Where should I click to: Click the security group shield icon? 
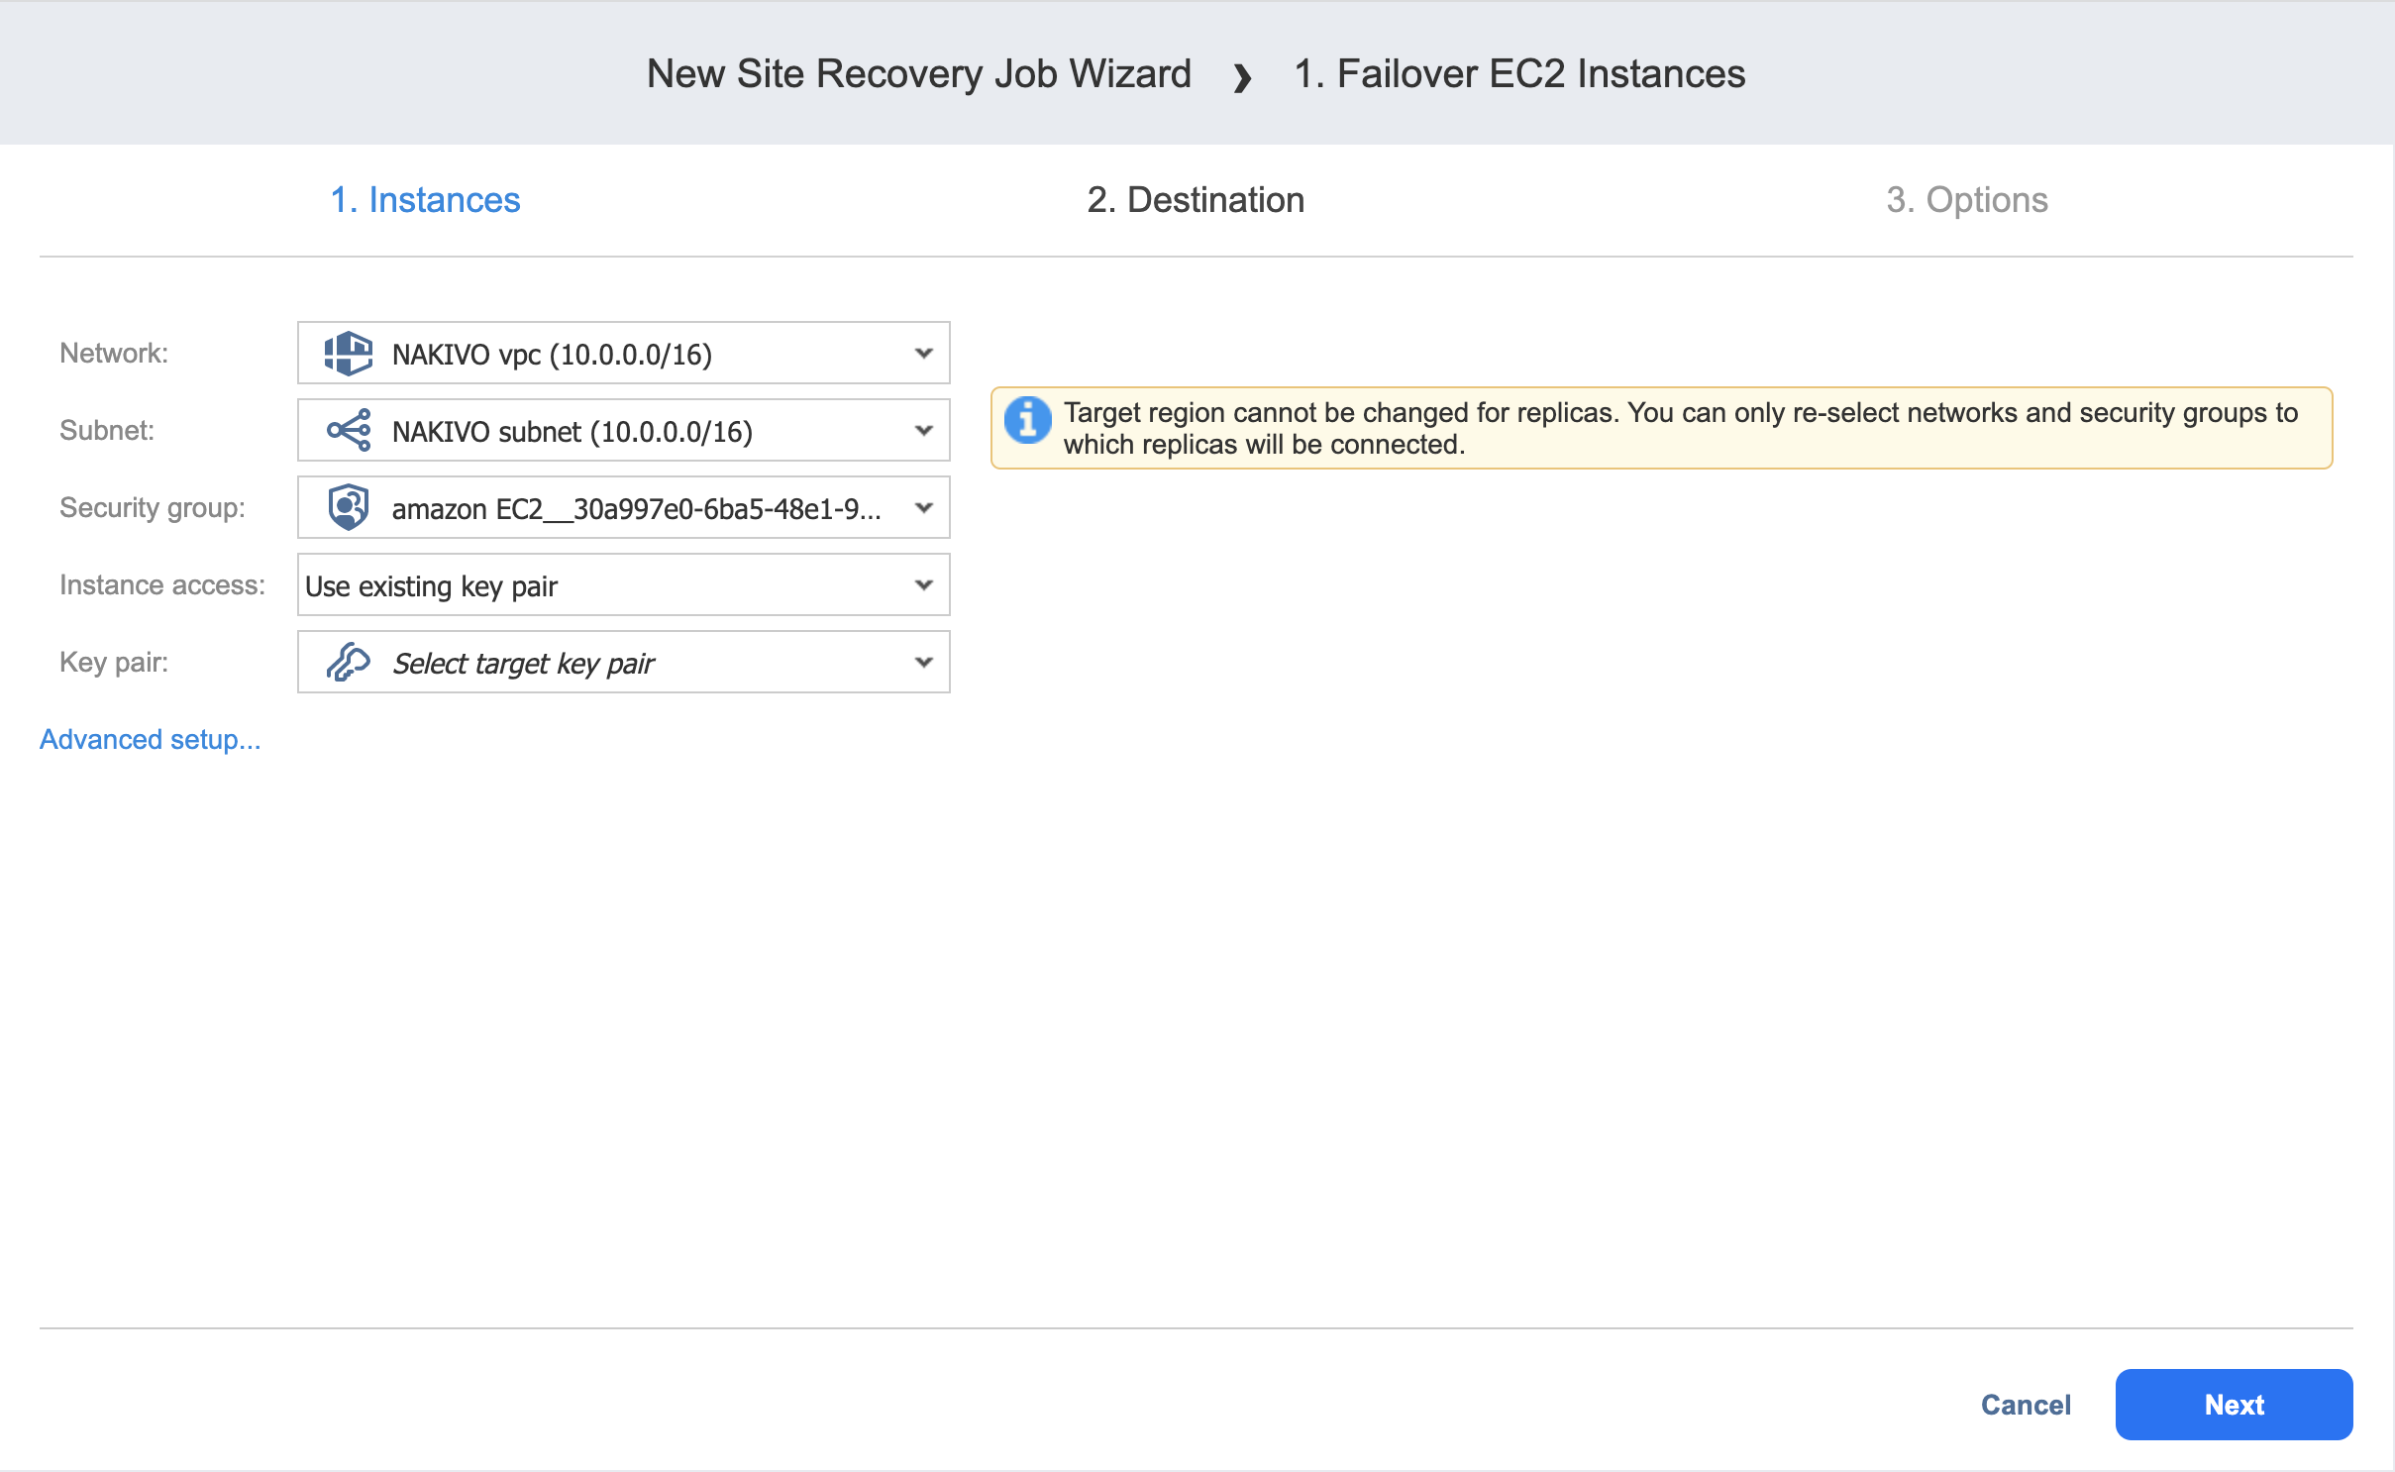click(348, 508)
